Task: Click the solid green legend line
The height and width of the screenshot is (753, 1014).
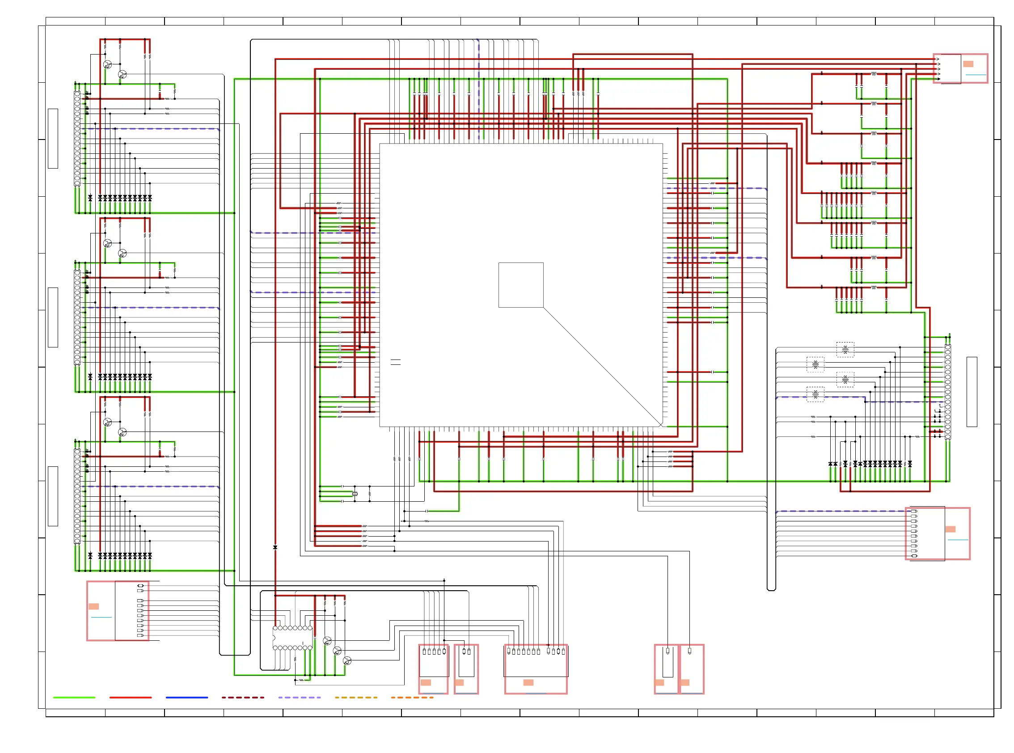Action: pyautogui.click(x=74, y=698)
